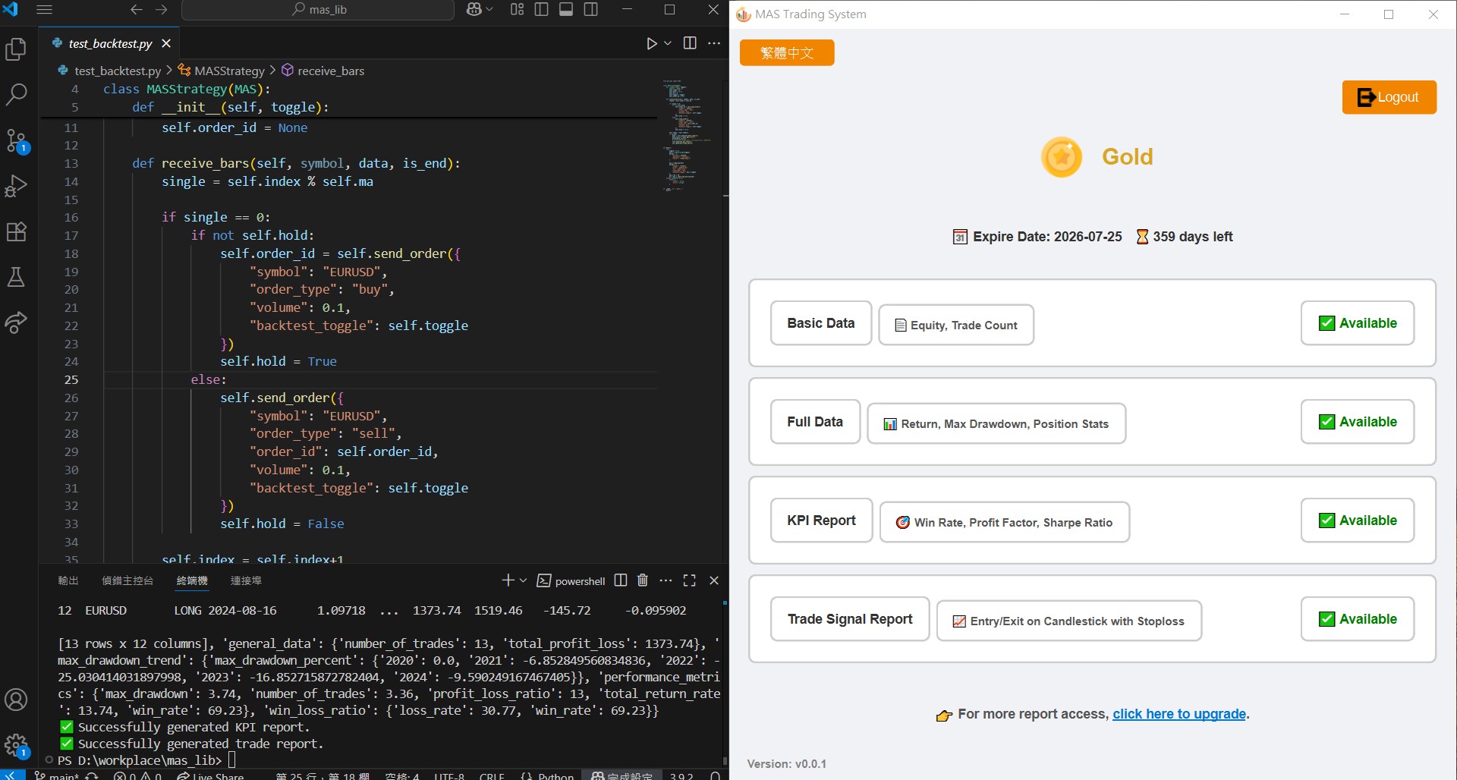This screenshot has height=780, width=1457.
Task: Toggle the Trade Signal Report Available checkbox
Action: click(1326, 619)
